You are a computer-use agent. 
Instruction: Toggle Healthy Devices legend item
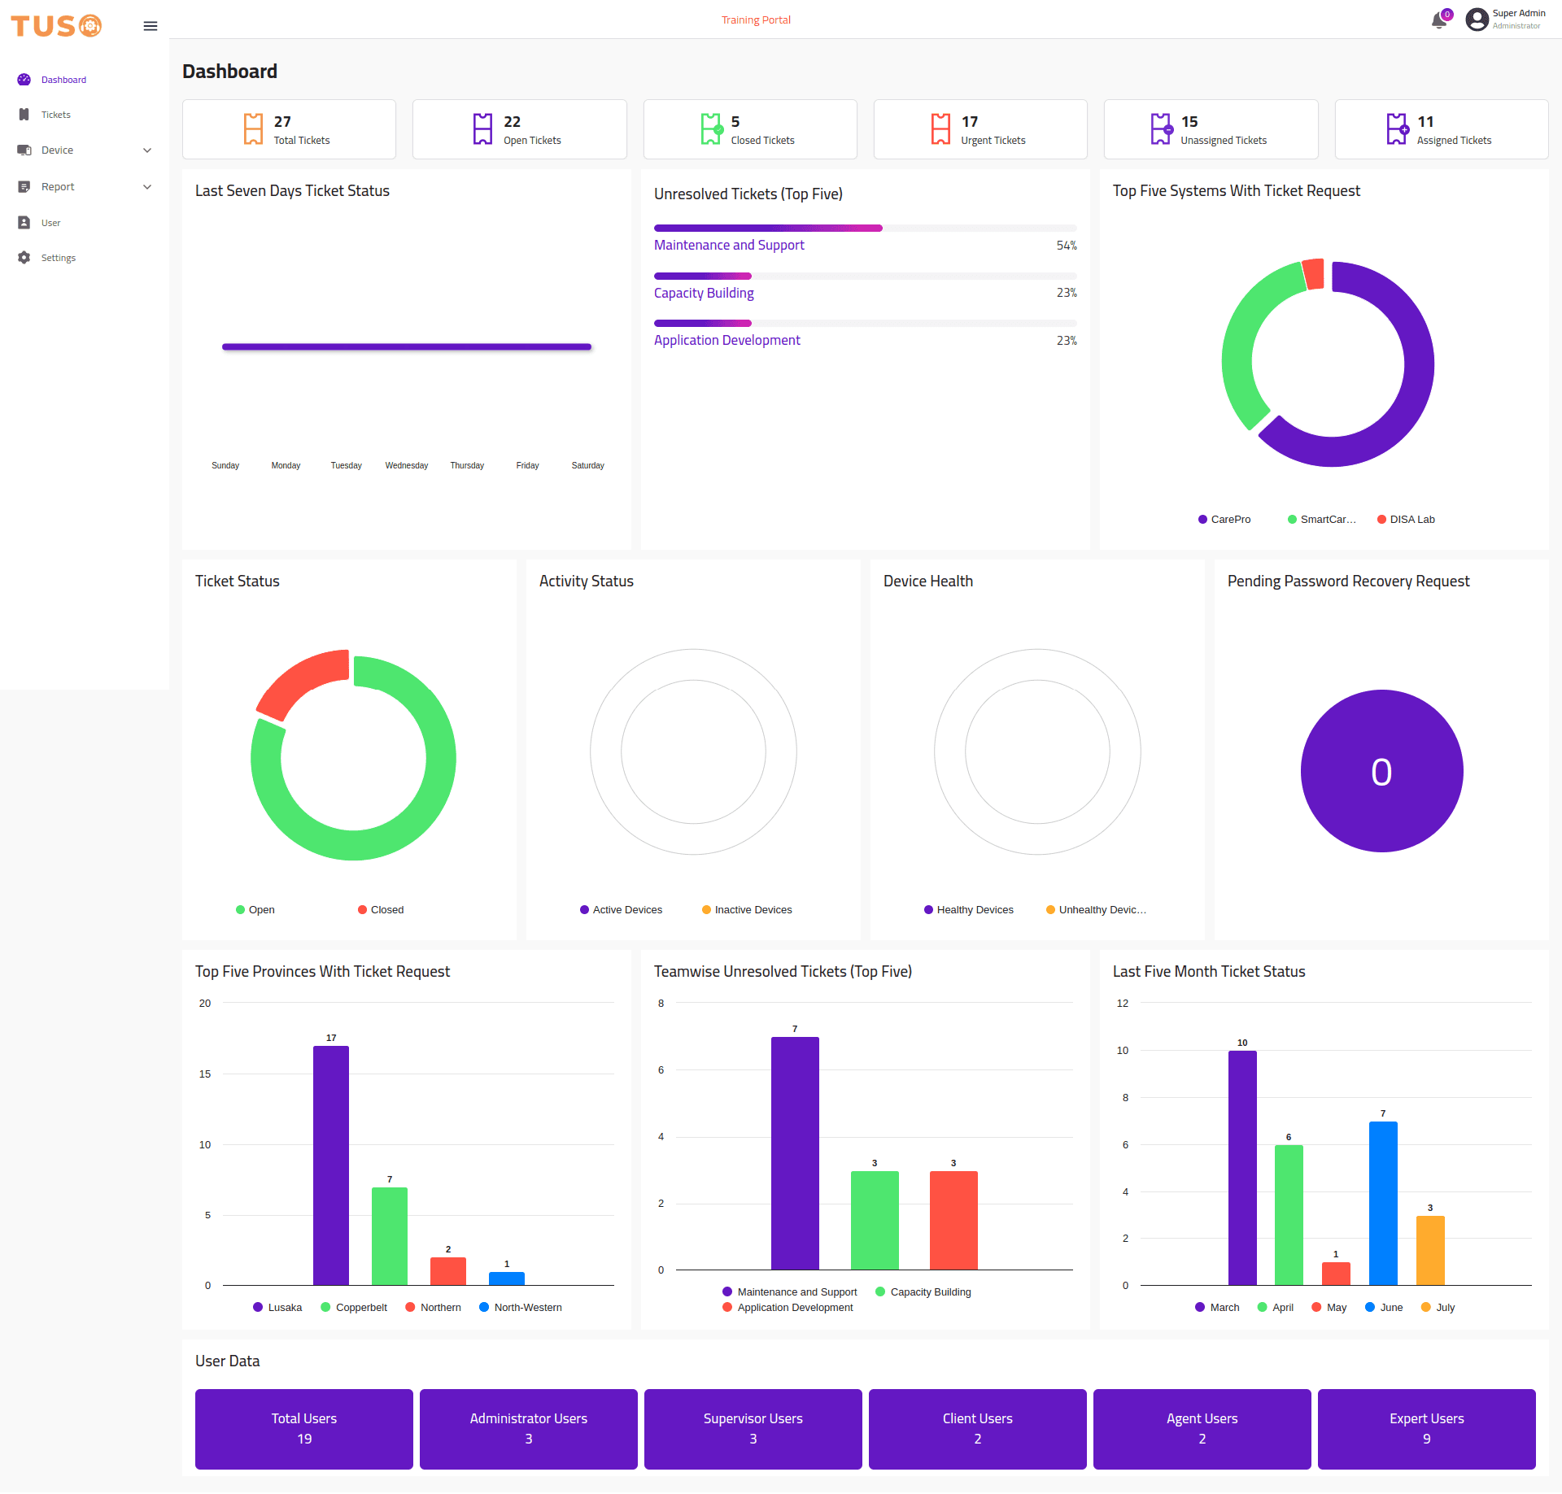point(969,910)
